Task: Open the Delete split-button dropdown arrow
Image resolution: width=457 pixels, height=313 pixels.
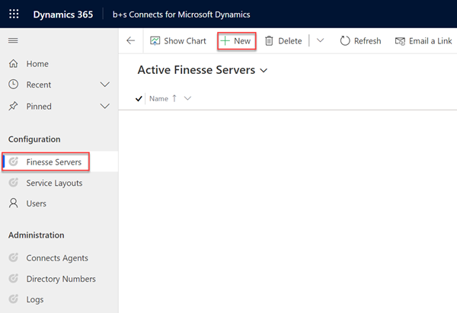Action: pyautogui.click(x=321, y=40)
